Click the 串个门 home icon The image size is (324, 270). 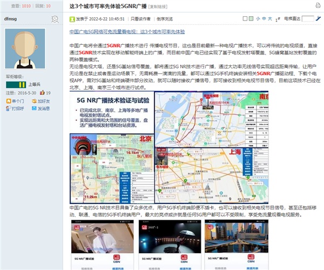click(8, 101)
